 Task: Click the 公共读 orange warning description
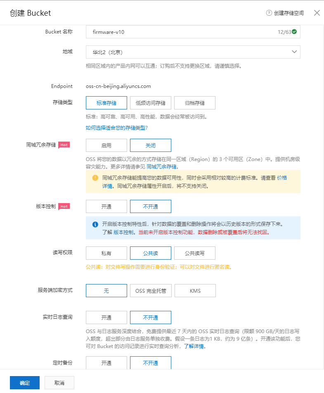coord(159,267)
